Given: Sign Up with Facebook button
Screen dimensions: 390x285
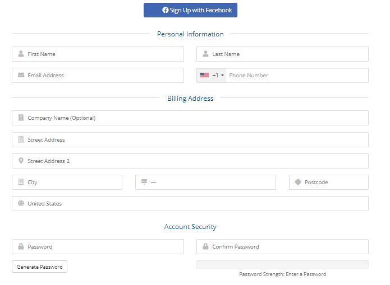Looking at the screenshot, I should coord(190,10).
